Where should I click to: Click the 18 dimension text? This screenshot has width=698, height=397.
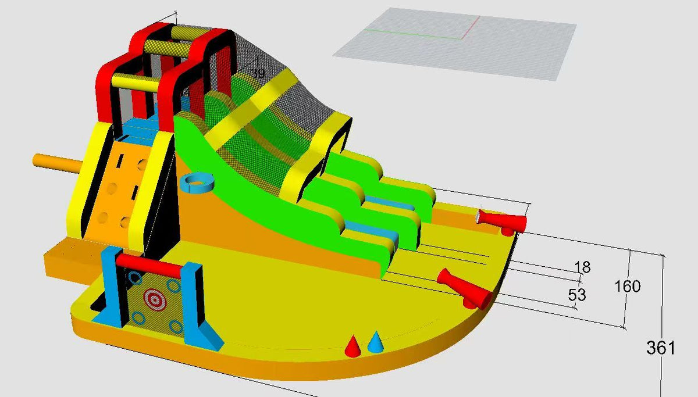[x=582, y=267]
